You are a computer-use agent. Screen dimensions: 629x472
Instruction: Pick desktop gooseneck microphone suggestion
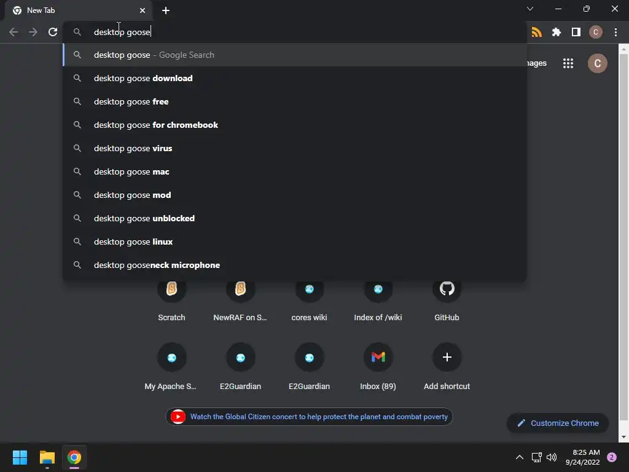295,265
